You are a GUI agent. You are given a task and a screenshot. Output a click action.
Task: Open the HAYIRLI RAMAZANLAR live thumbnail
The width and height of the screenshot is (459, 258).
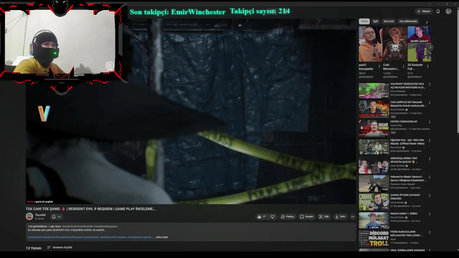[x=374, y=128]
